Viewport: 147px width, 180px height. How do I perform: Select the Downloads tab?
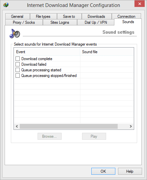(97, 17)
